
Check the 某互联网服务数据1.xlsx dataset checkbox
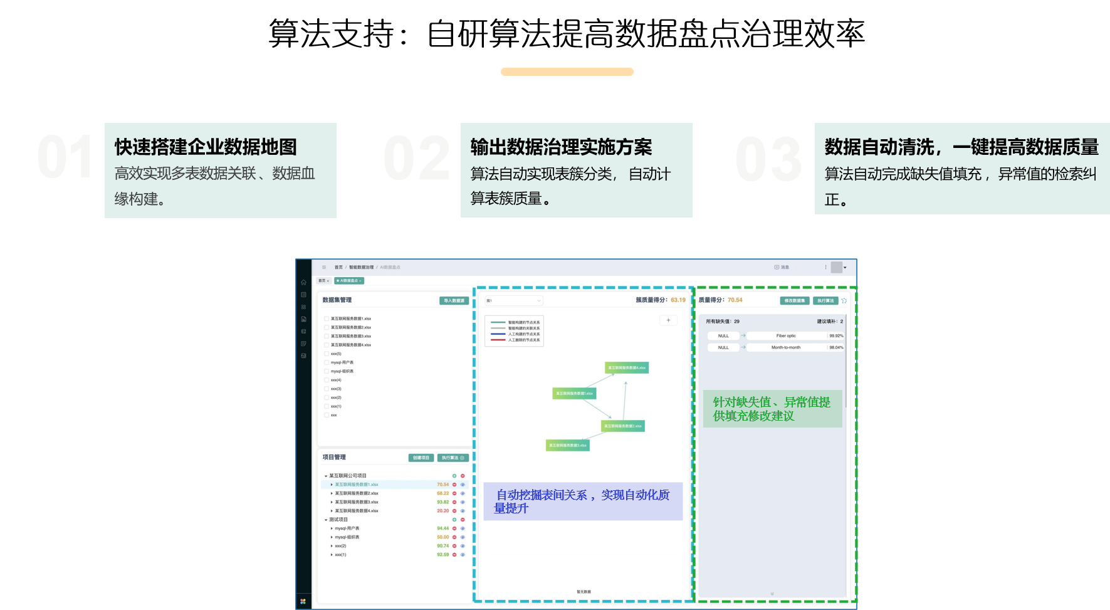pyautogui.click(x=327, y=318)
